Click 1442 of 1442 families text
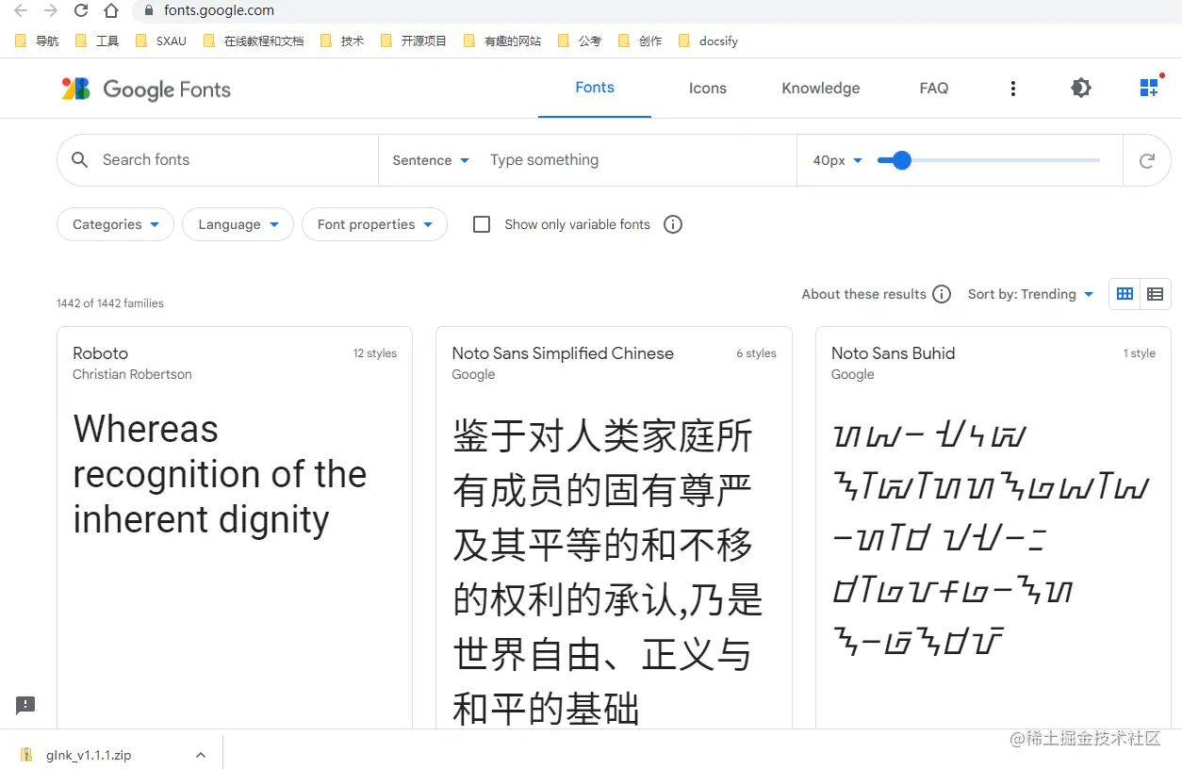This screenshot has width=1182, height=769. (x=110, y=303)
